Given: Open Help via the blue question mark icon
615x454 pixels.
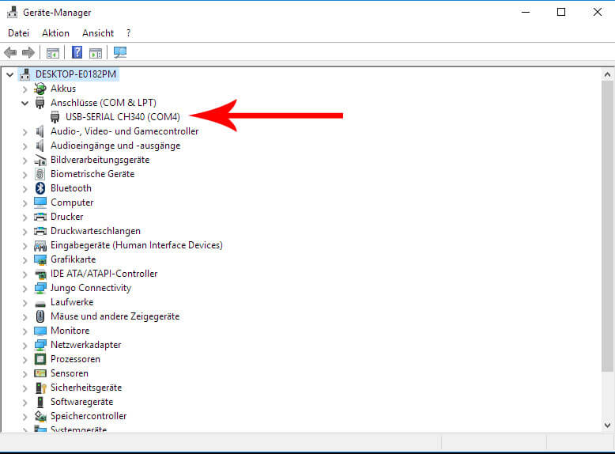Looking at the screenshot, I should click(77, 52).
